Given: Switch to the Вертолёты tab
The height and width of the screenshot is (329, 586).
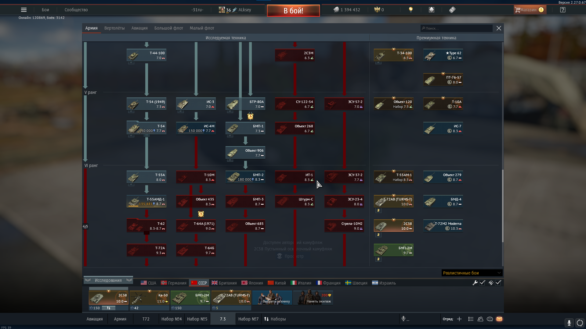Looking at the screenshot, I should pos(114,28).
